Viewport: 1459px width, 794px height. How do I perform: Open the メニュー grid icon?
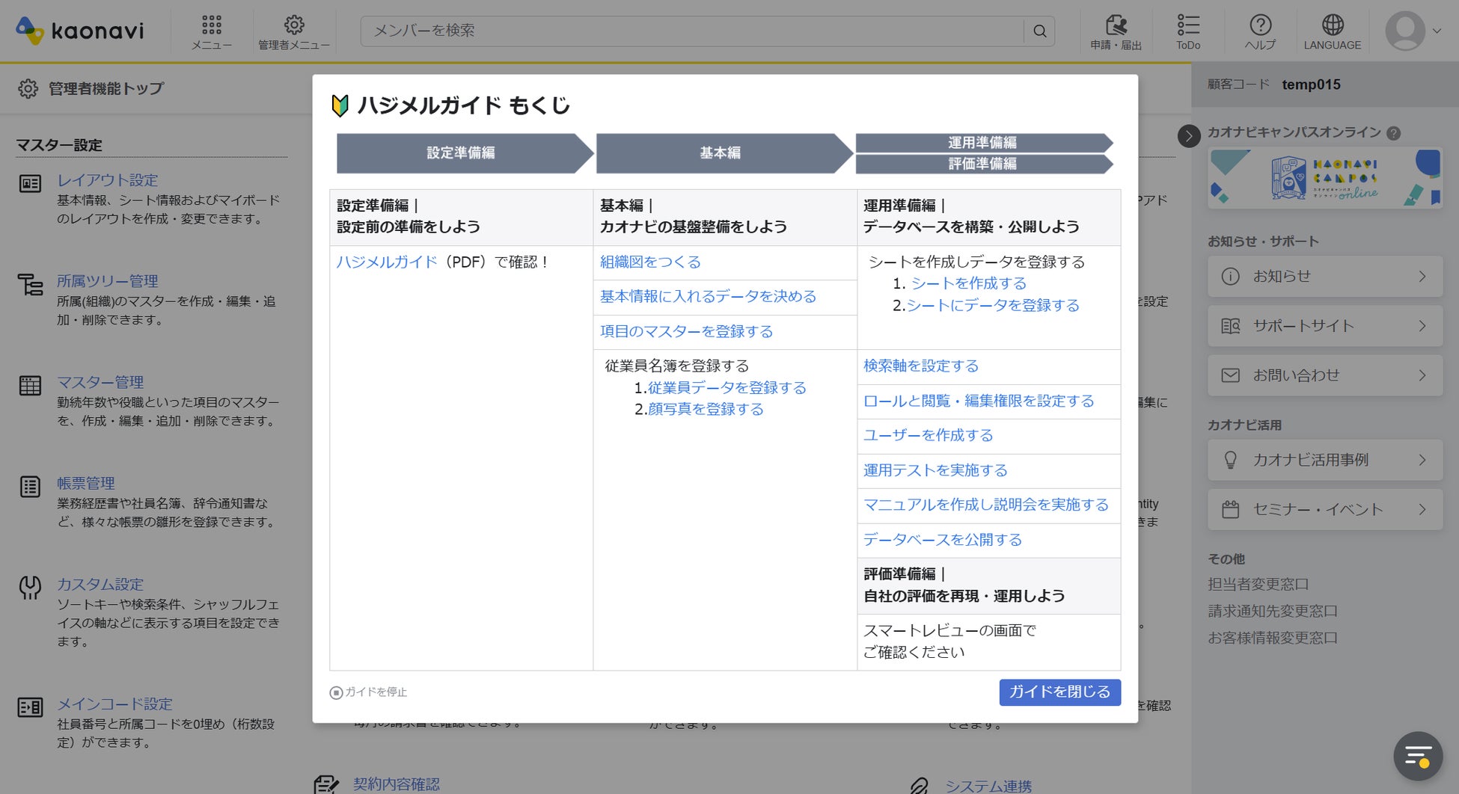pos(212,25)
